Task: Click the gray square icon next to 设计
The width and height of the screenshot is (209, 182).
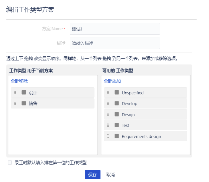Action: (x=24, y=92)
